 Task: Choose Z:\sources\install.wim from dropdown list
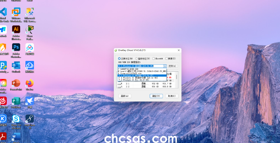coord(142,73)
